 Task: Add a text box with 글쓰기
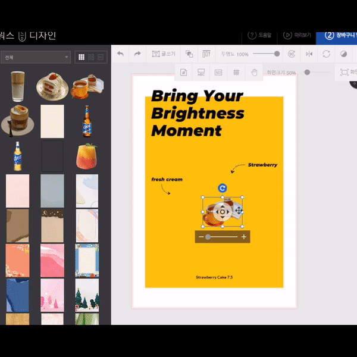click(x=164, y=54)
